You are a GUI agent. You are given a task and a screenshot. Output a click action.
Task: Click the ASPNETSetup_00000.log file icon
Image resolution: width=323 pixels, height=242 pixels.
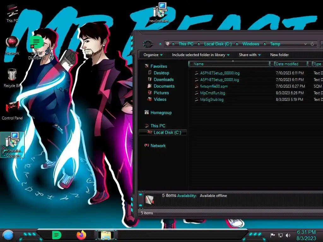click(x=197, y=73)
